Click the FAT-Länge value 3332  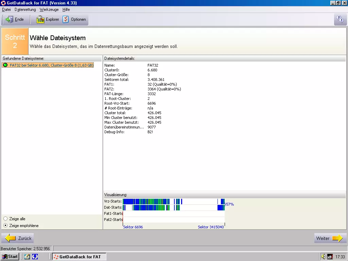pos(152,94)
